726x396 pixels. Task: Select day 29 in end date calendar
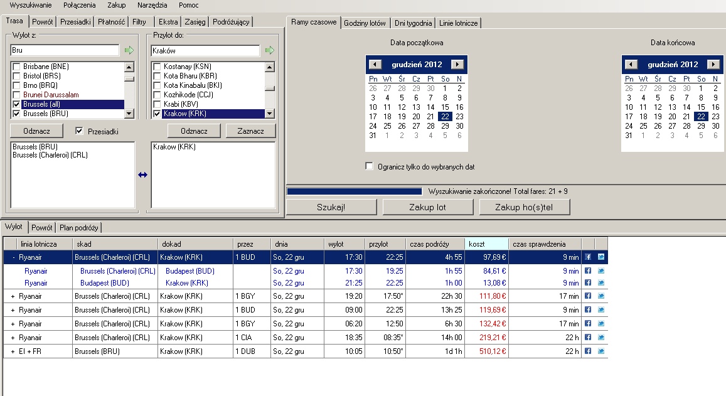pyautogui.click(x=701, y=126)
